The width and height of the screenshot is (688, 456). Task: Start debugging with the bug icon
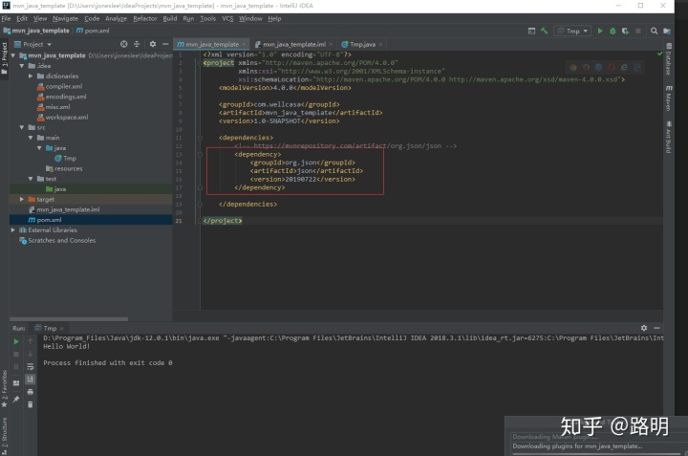point(613,31)
